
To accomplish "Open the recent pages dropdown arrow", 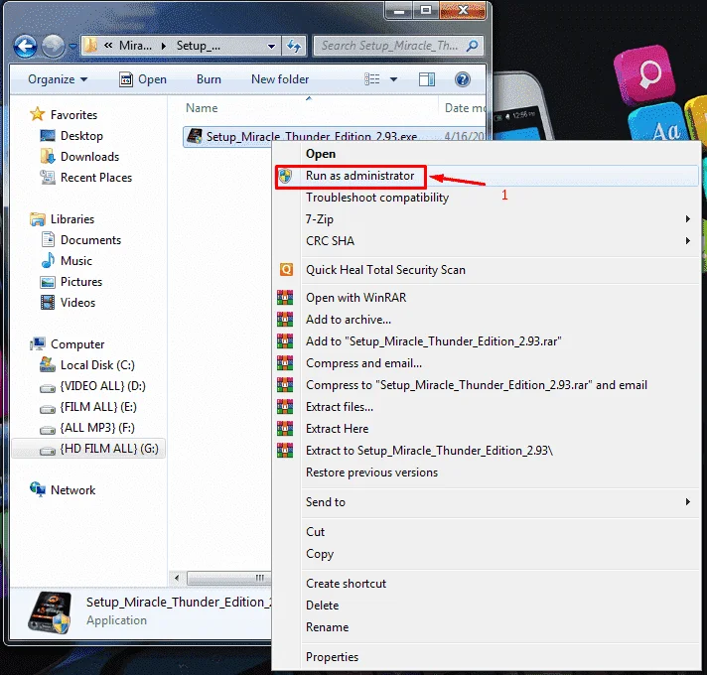I will click(73, 47).
